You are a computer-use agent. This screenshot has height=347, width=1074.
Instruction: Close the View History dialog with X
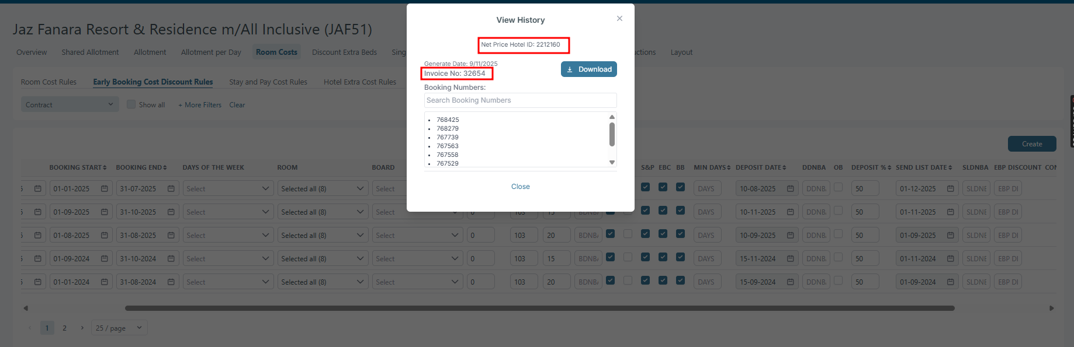click(619, 19)
